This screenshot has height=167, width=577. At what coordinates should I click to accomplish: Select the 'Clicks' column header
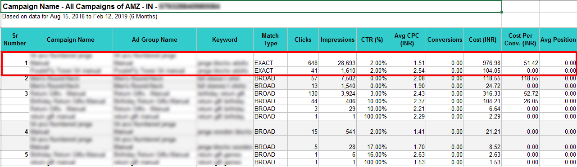coord(303,40)
